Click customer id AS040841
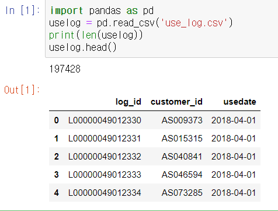 coord(182,157)
